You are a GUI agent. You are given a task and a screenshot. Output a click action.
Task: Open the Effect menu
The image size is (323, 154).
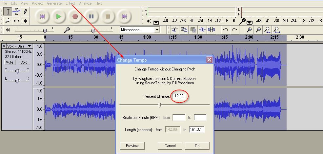(x=70, y=3)
